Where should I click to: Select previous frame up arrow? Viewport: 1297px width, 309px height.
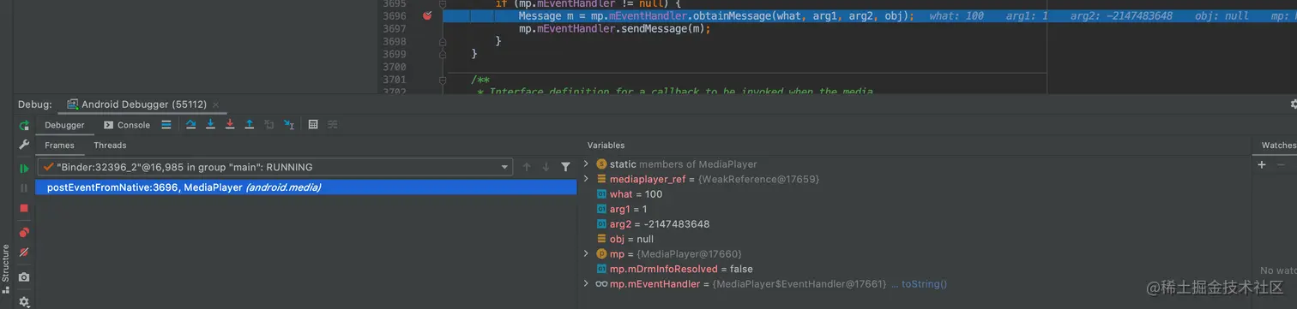[527, 168]
